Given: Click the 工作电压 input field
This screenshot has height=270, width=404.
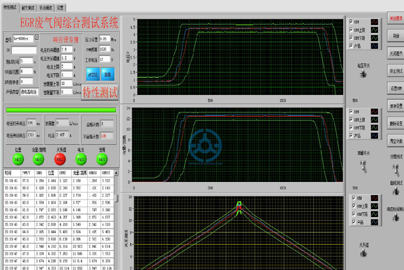Looking at the screenshot, I should 105,59.
